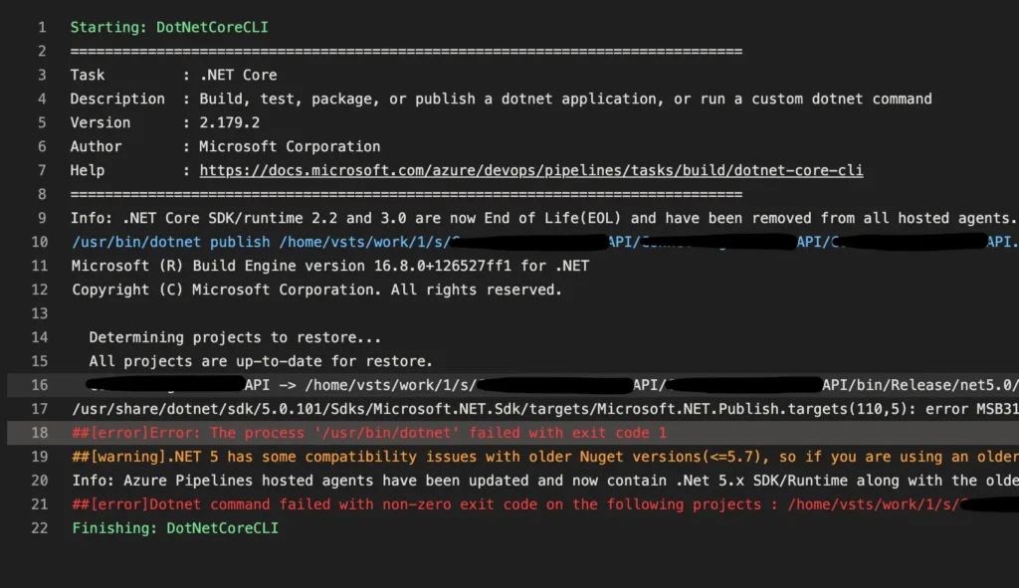This screenshot has height=588, width=1019.
Task: Click the 'Version : 2.179.2' line
Action: (x=165, y=122)
